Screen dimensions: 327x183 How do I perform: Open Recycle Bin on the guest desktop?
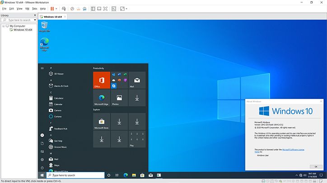click(44, 27)
